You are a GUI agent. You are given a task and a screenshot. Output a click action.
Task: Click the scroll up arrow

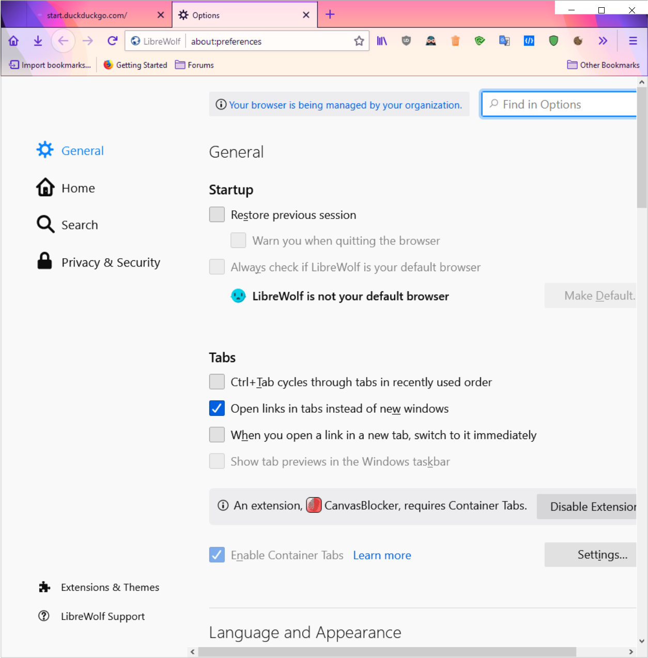coord(642,82)
